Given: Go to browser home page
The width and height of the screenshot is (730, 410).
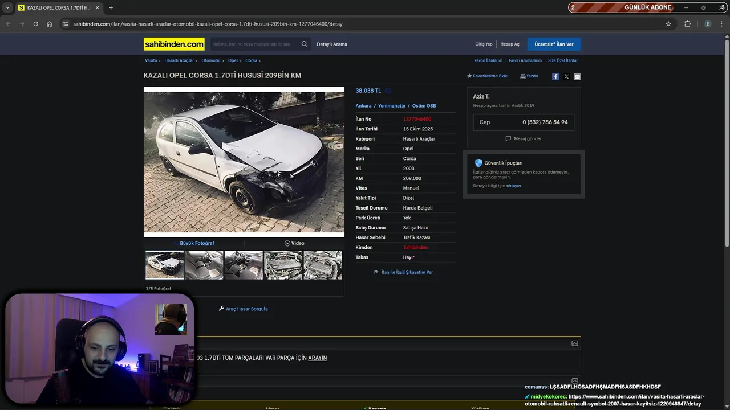Looking at the screenshot, I should tap(50, 24).
